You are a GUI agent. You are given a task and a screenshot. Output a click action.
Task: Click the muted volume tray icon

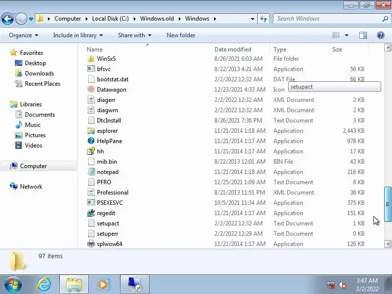[343, 285]
